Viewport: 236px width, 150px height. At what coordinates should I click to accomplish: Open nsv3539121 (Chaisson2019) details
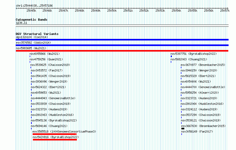(201, 120)
